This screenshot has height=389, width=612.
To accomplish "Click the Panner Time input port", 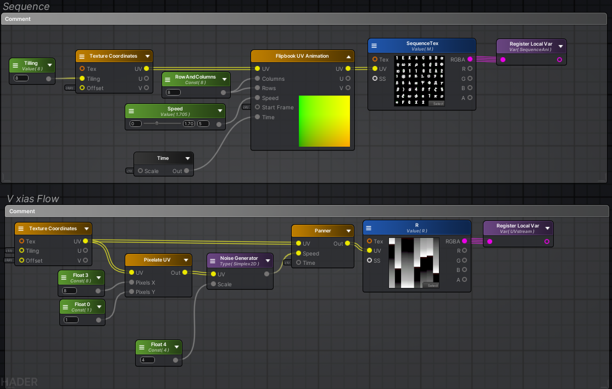I will [299, 263].
